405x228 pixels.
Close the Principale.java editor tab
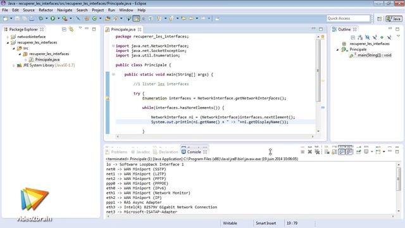pos(140,29)
